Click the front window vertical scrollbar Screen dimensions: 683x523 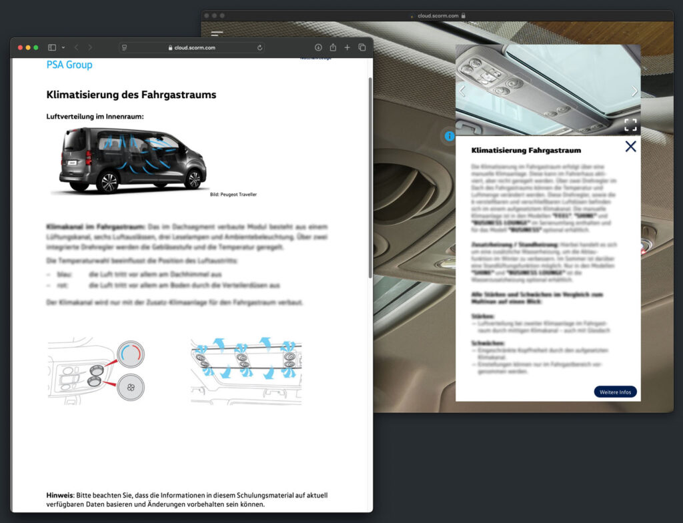tap(370, 178)
